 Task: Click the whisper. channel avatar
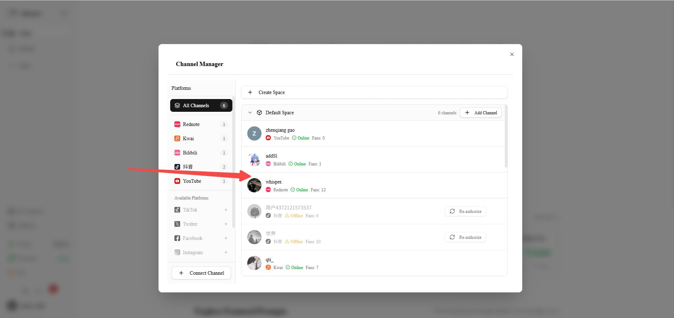(x=254, y=185)
